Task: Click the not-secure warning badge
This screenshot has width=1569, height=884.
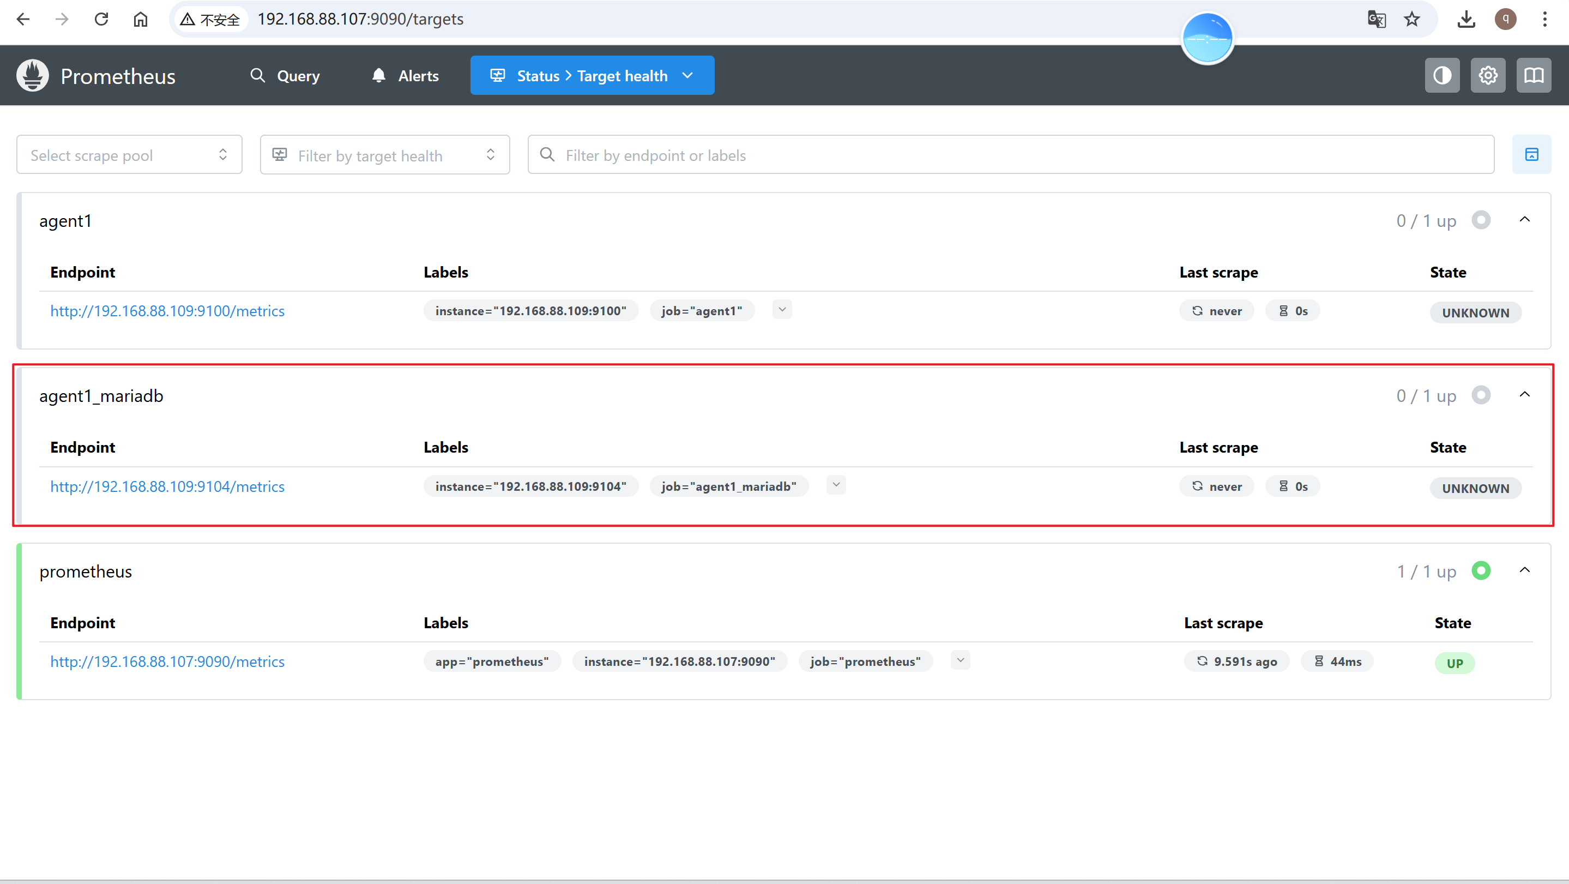Action: (x=211, y=20)
